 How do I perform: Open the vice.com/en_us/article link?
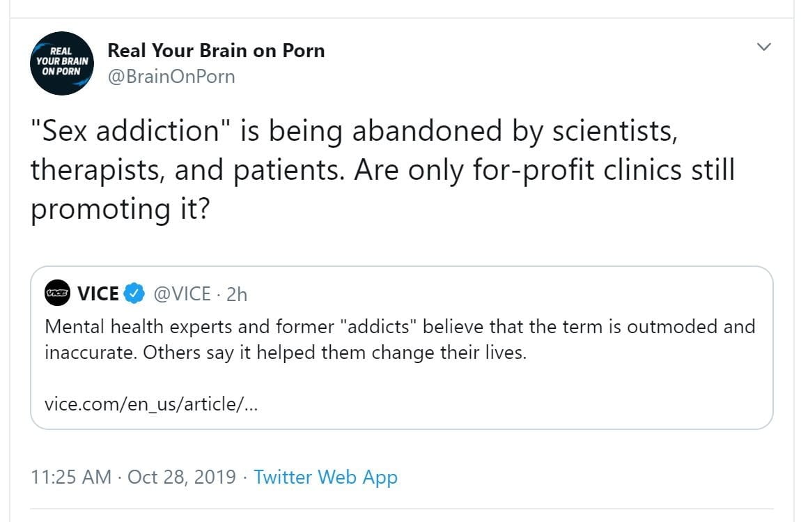click(151, 404)
